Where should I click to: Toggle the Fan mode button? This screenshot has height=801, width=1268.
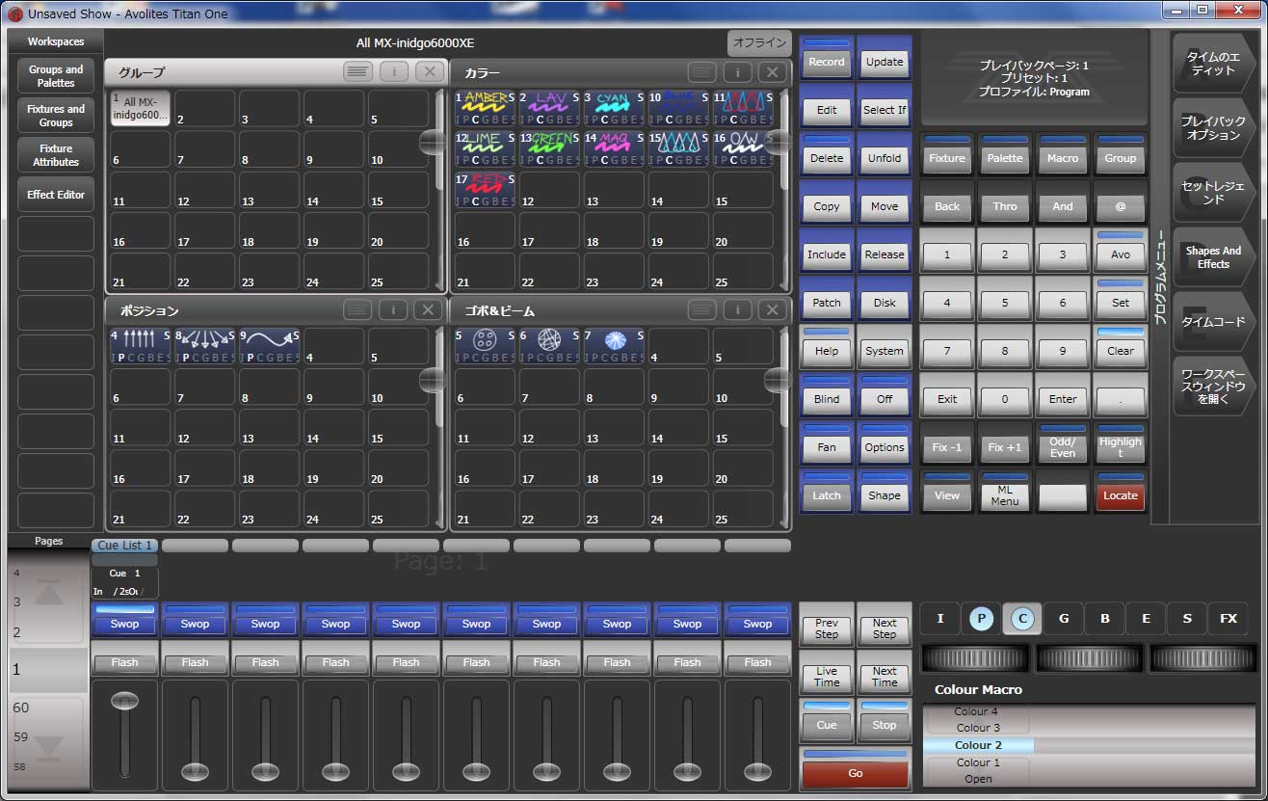coord(827,445)
